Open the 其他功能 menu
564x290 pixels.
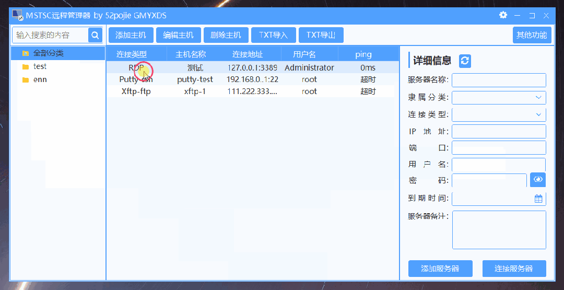pos(532,35)
